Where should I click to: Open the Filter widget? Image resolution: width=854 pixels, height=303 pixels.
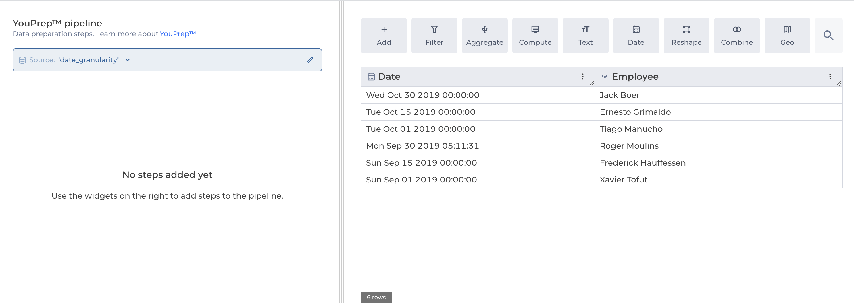tap(434, 35)
